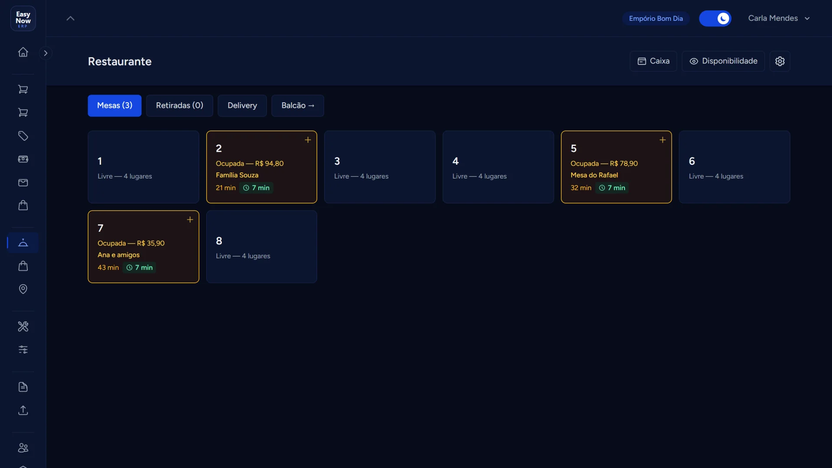
Task: Open the users people icon in sidebar
Action: [23, 448]
